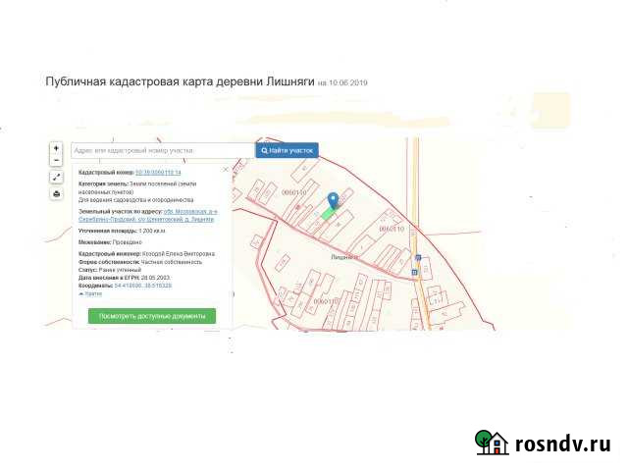Click Посмотреть доступные документы button

coord(152,316)
